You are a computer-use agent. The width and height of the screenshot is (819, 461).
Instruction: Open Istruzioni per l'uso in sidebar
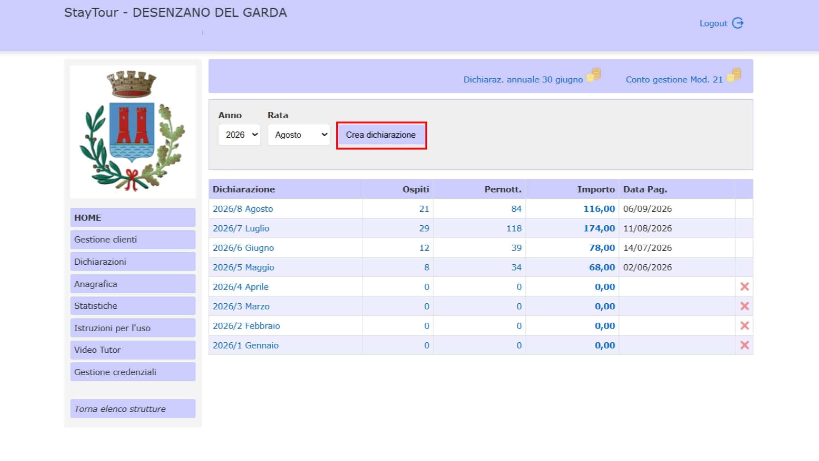pyautogui.click(x=133, y=328)
